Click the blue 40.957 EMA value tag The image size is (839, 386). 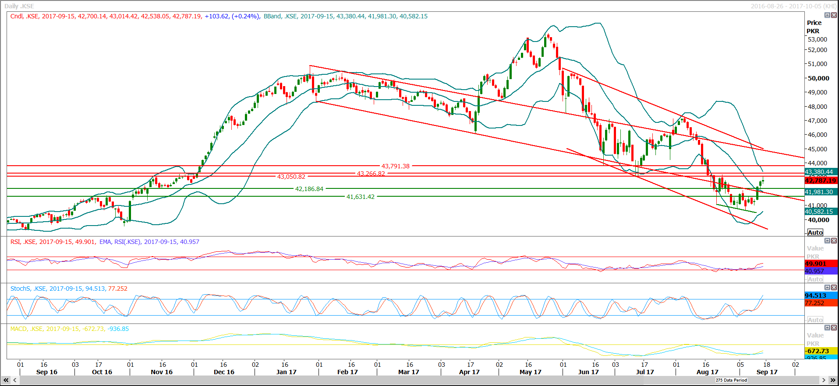821,271
